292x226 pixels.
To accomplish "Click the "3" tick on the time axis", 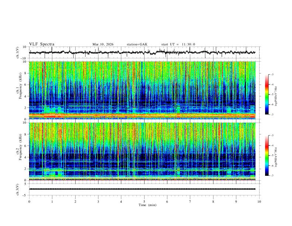I will [x=98, y=202].
